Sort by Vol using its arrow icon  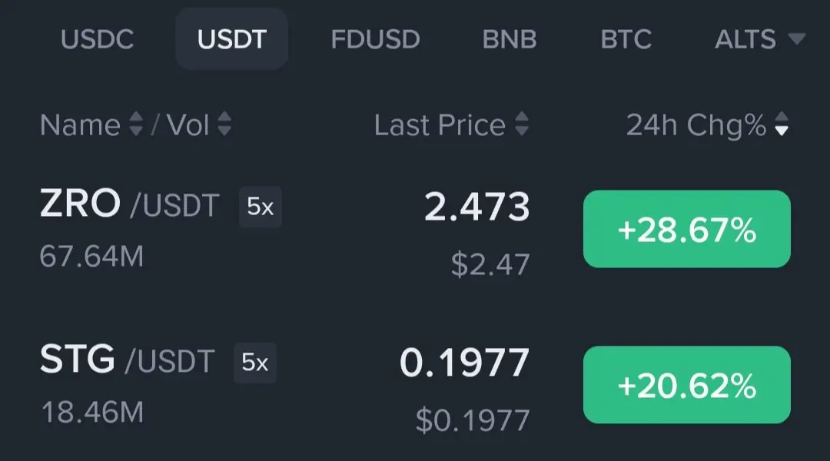pyautogui.click(x=224, y=124)
